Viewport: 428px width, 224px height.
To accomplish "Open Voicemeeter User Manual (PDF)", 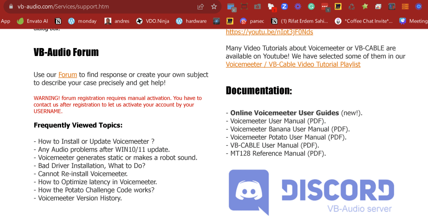I will (278, 121).
